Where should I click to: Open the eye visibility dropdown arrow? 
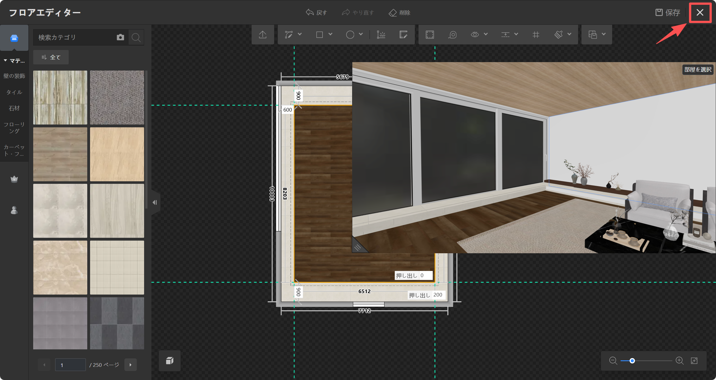pyautogui.click(x=486, y=34)
